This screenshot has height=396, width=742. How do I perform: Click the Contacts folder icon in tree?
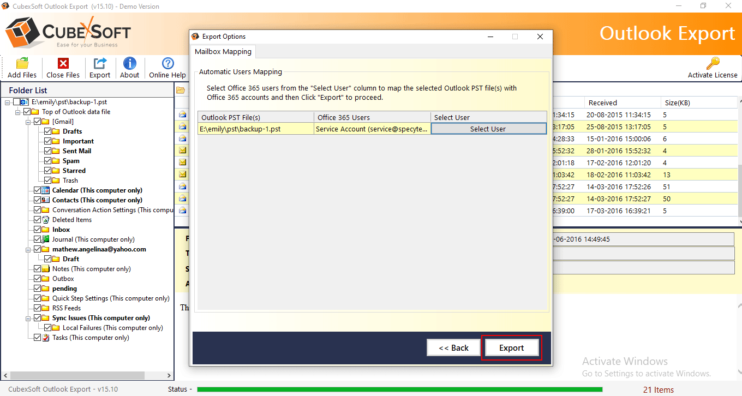point(46,200)
